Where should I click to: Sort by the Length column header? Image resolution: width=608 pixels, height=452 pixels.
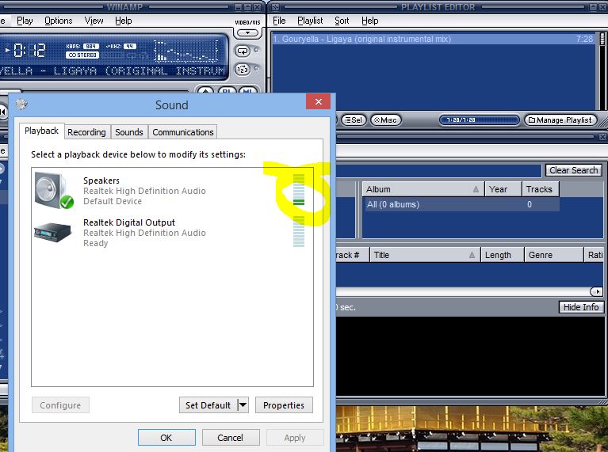click(502, 255)
